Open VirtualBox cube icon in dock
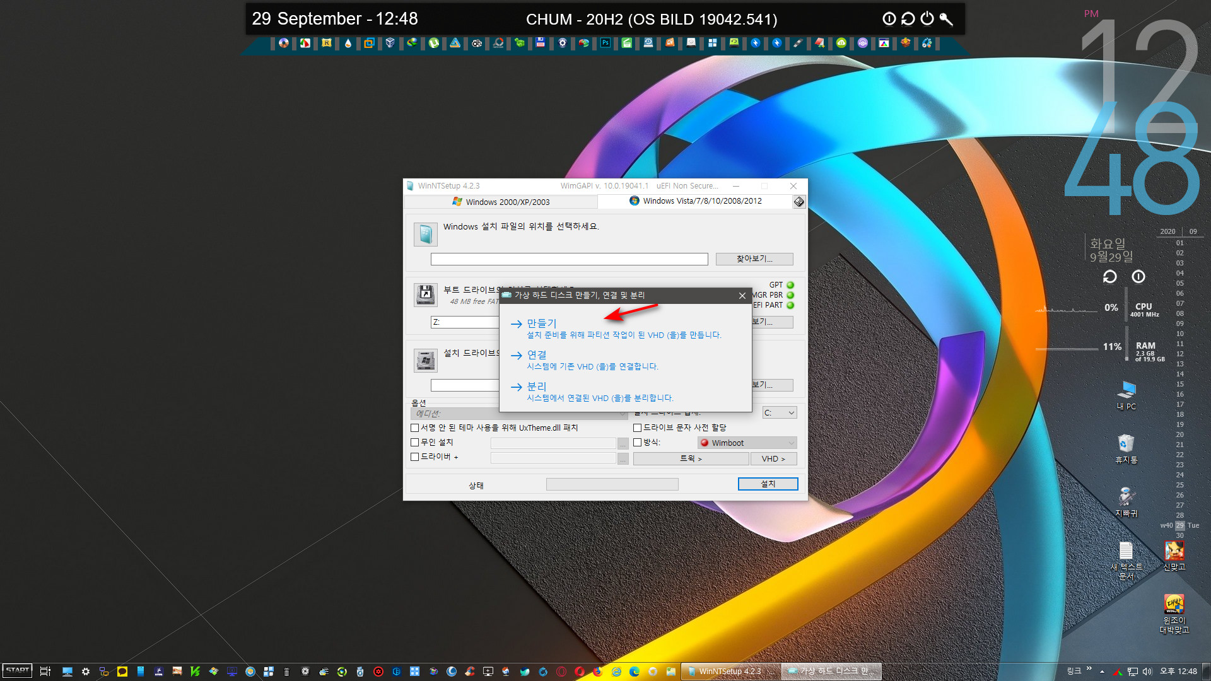 click(x=390, y=43)
